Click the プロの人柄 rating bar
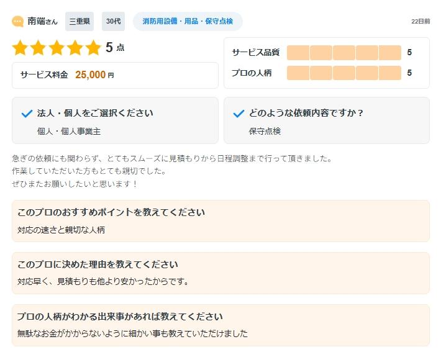The width and height of the screenshot is (441, 352). coord(343,73)
